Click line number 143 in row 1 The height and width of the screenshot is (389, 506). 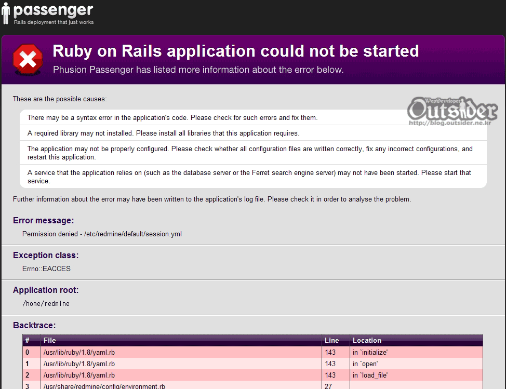[330, 364]
